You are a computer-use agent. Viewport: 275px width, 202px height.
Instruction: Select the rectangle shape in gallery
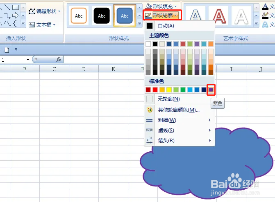tap(16, 7)
